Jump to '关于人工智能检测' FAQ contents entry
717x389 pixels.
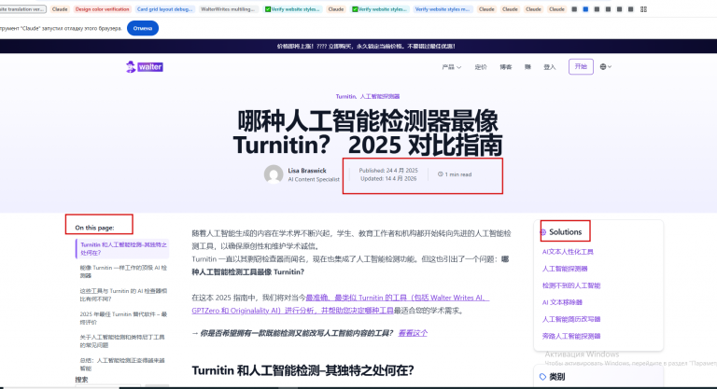[122, 341]
